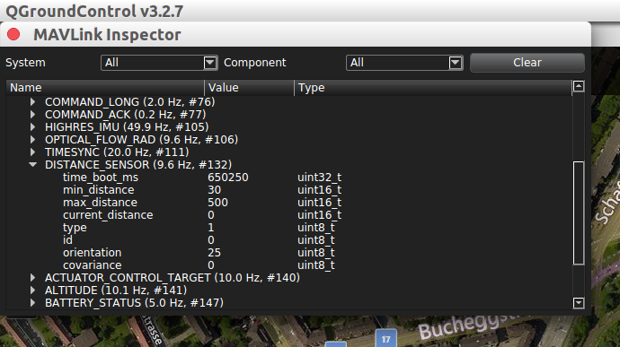Clear the MAVLink message list
The height and width of the screenshot is (347, 620).
click(527, 63)
